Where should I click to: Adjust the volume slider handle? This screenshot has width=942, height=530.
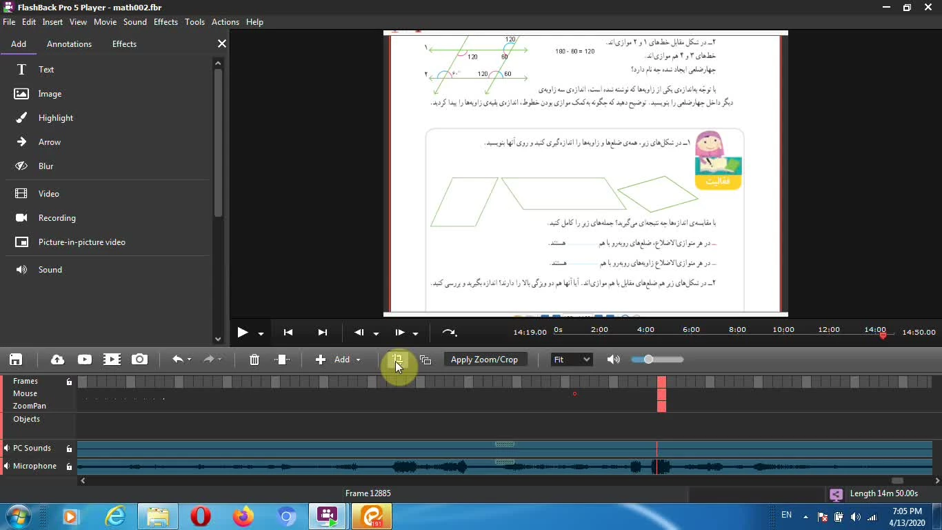pos(648,360)
